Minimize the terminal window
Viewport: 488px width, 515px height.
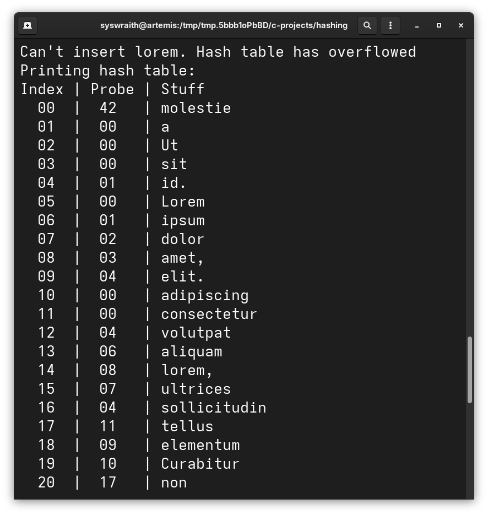coord(417,25)
